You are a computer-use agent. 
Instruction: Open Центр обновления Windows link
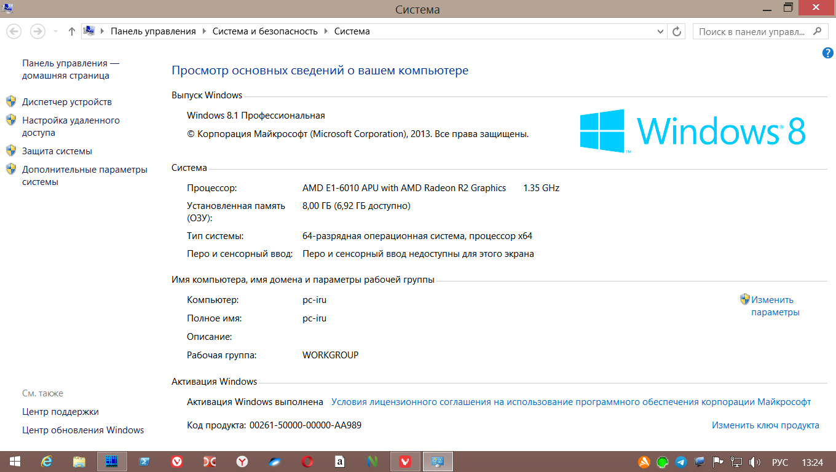point(83,430)
